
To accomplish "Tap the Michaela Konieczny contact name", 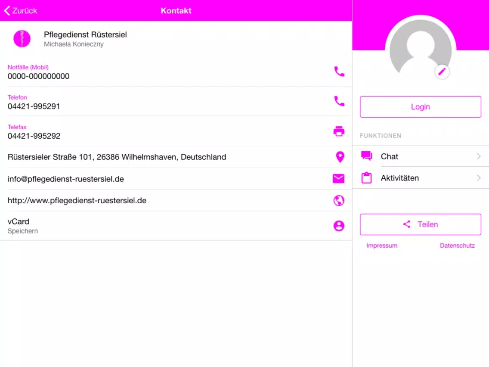I will pos(74,44).
